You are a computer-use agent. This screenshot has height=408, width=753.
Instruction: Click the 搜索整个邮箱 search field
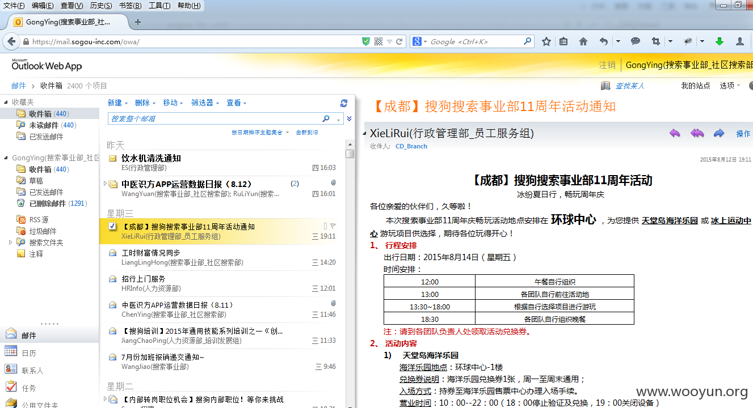(214, 118)
